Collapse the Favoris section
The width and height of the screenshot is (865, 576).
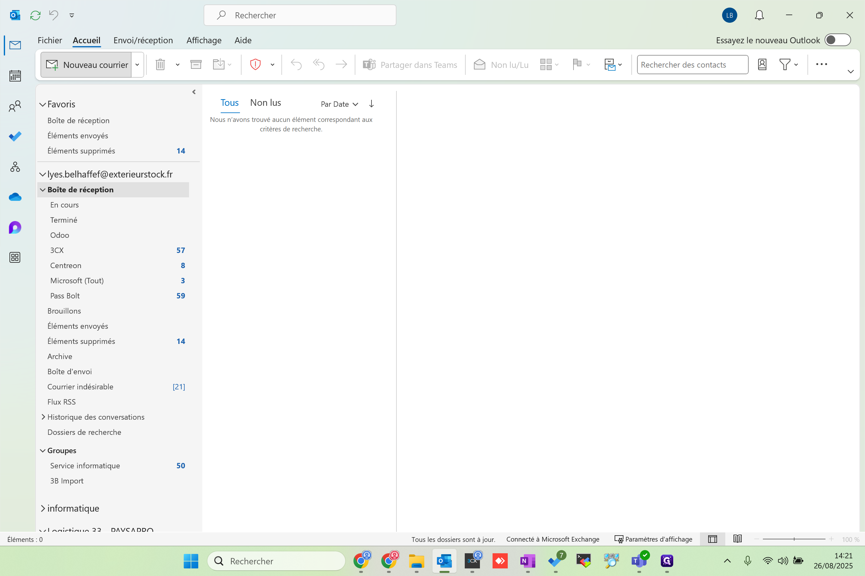[x=43, y=104]
